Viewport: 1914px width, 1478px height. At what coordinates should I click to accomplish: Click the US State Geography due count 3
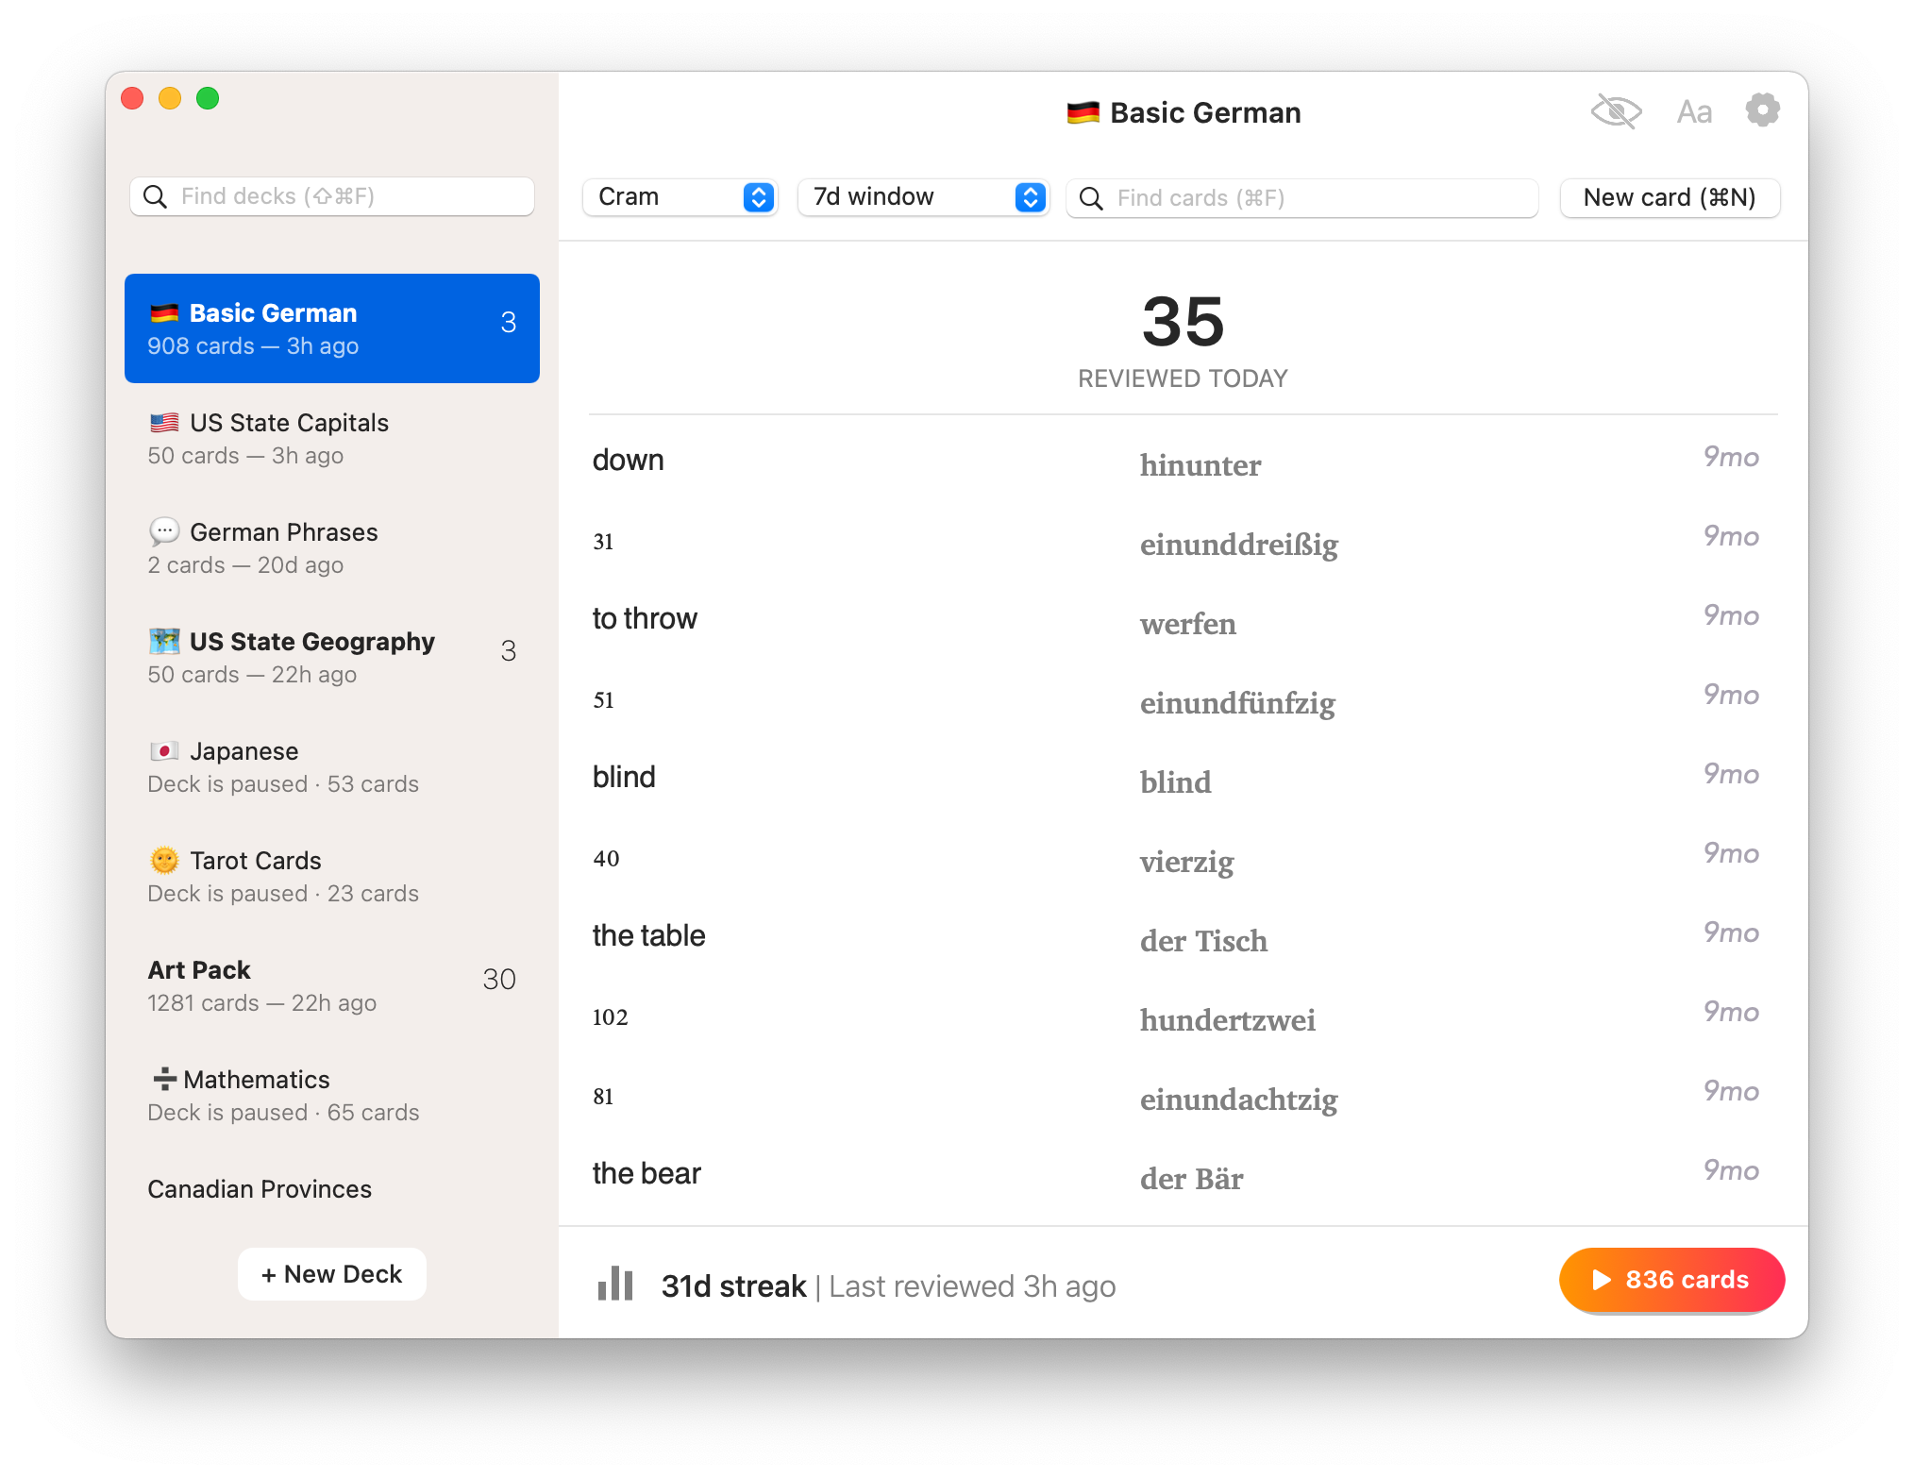click(x=509, y=650)
